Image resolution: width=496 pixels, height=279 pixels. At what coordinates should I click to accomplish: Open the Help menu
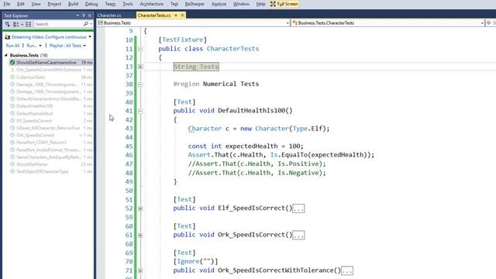pos(260,4)
